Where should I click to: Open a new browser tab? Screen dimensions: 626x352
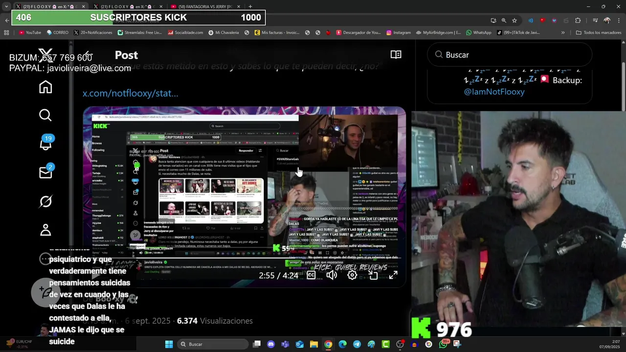coord(250,6)
